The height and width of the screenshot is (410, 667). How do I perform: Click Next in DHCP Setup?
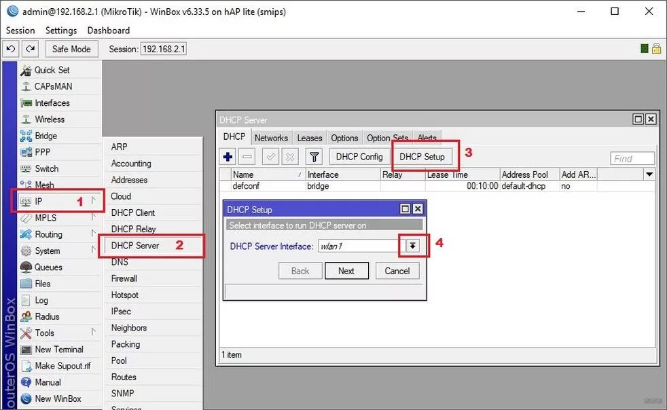click(x=346, y=271)
